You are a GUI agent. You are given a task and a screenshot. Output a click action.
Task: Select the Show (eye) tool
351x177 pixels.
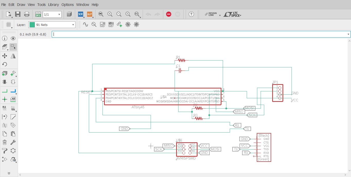click(x=13, y=39)
